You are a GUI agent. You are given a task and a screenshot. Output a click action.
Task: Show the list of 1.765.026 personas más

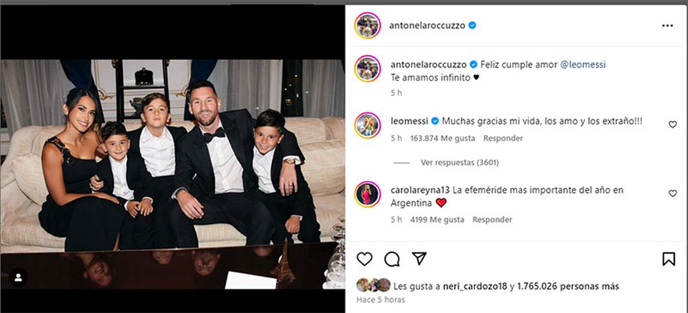click(567, 286)
